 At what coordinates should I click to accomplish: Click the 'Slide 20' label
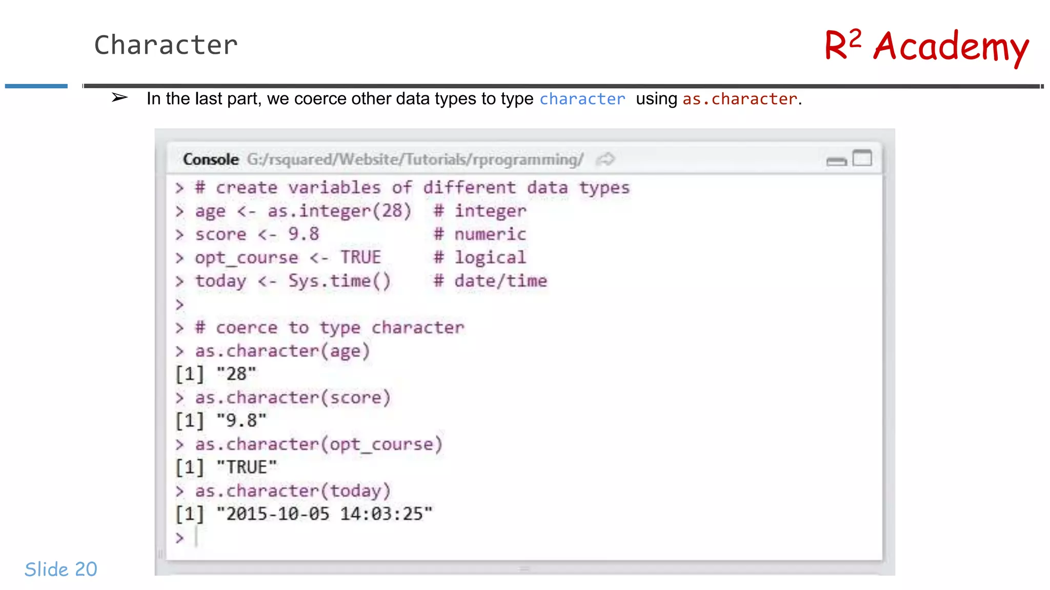click(x=61, y=569)
